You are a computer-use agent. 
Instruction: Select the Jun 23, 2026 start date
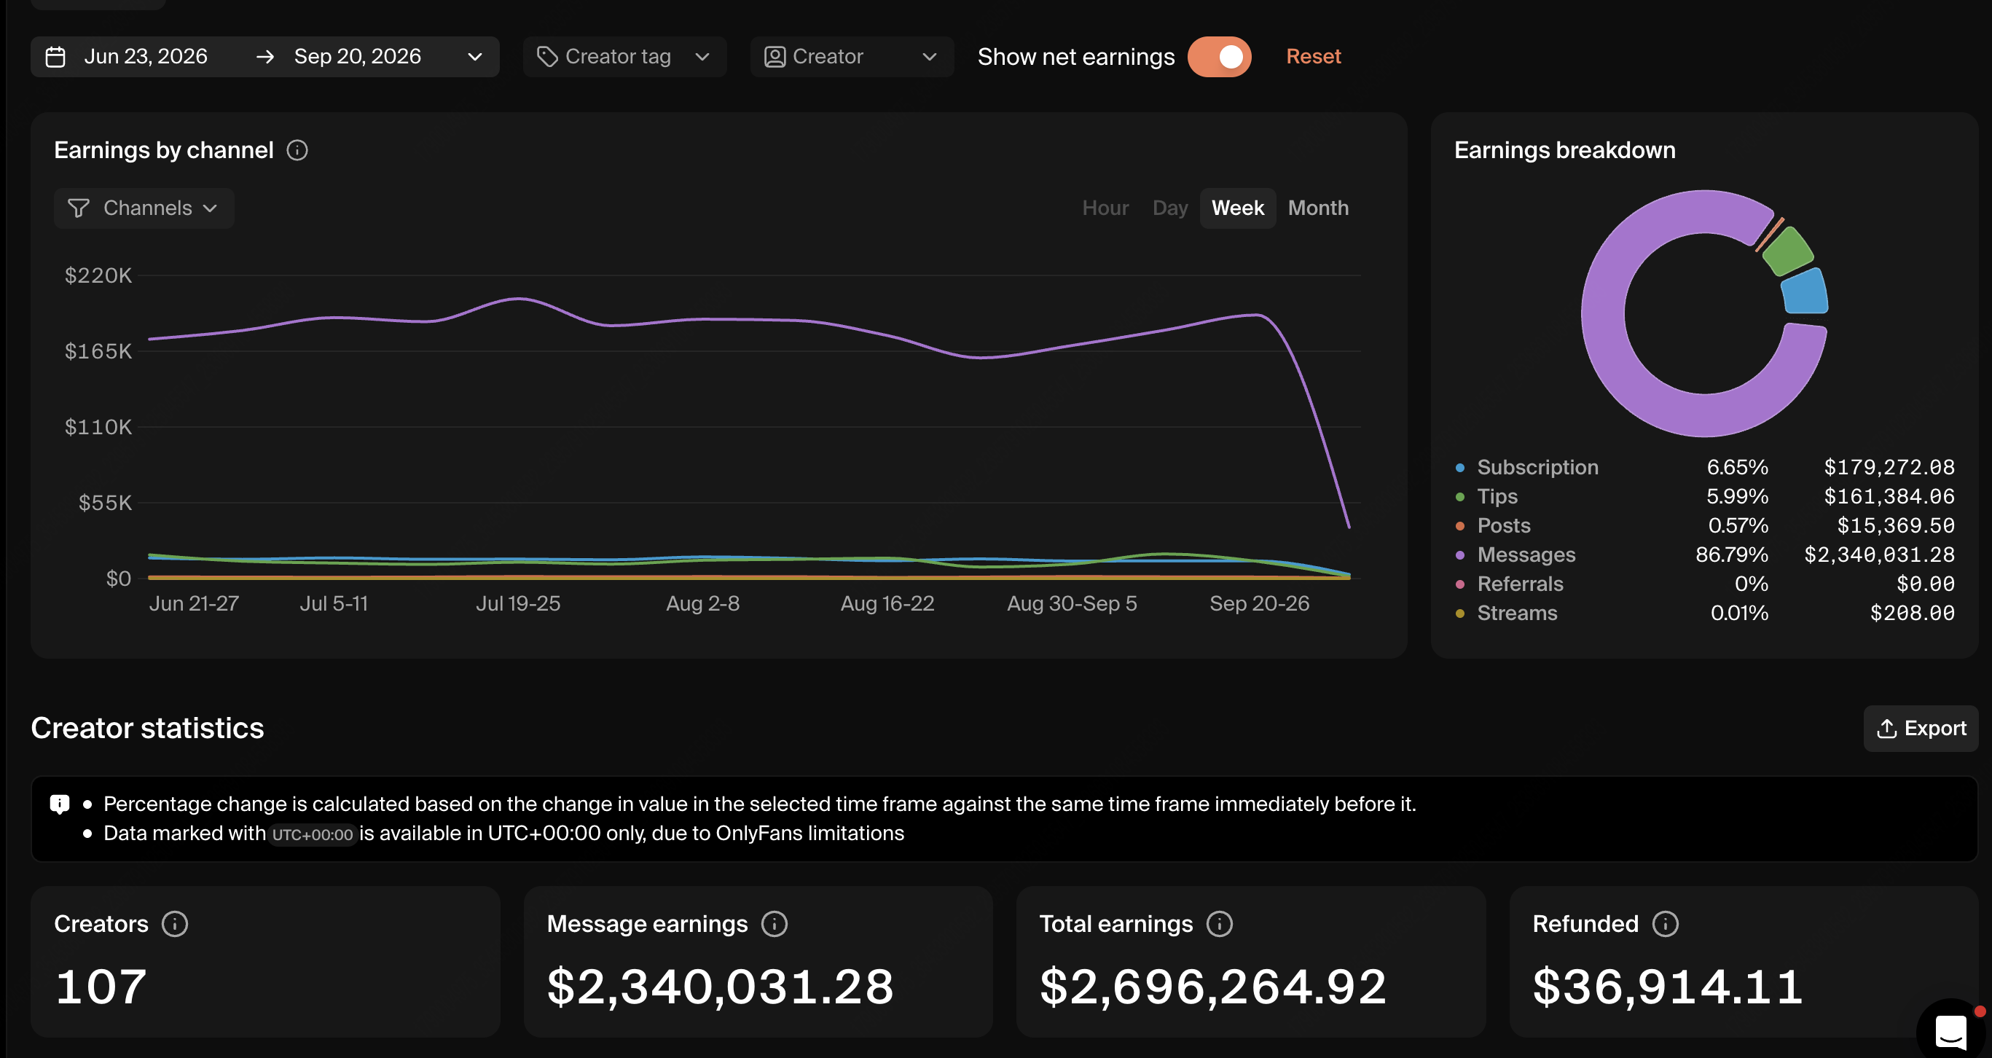(146, 56)
